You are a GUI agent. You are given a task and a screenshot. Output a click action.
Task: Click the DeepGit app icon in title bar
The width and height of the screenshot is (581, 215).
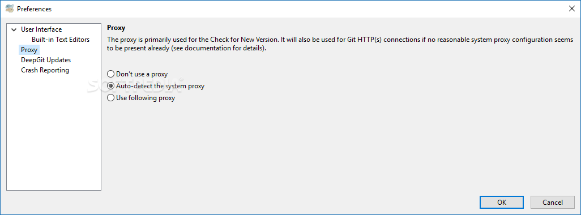tap(10, 8)
